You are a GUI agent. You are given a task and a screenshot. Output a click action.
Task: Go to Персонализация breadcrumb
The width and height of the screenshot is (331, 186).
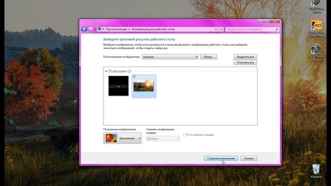[x=116, y=29]
